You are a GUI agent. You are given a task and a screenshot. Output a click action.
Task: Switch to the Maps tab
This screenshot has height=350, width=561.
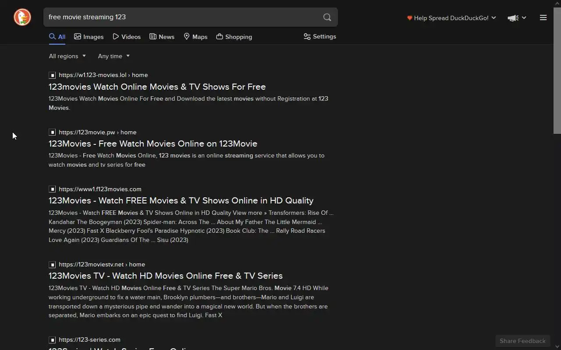point(195,37)
